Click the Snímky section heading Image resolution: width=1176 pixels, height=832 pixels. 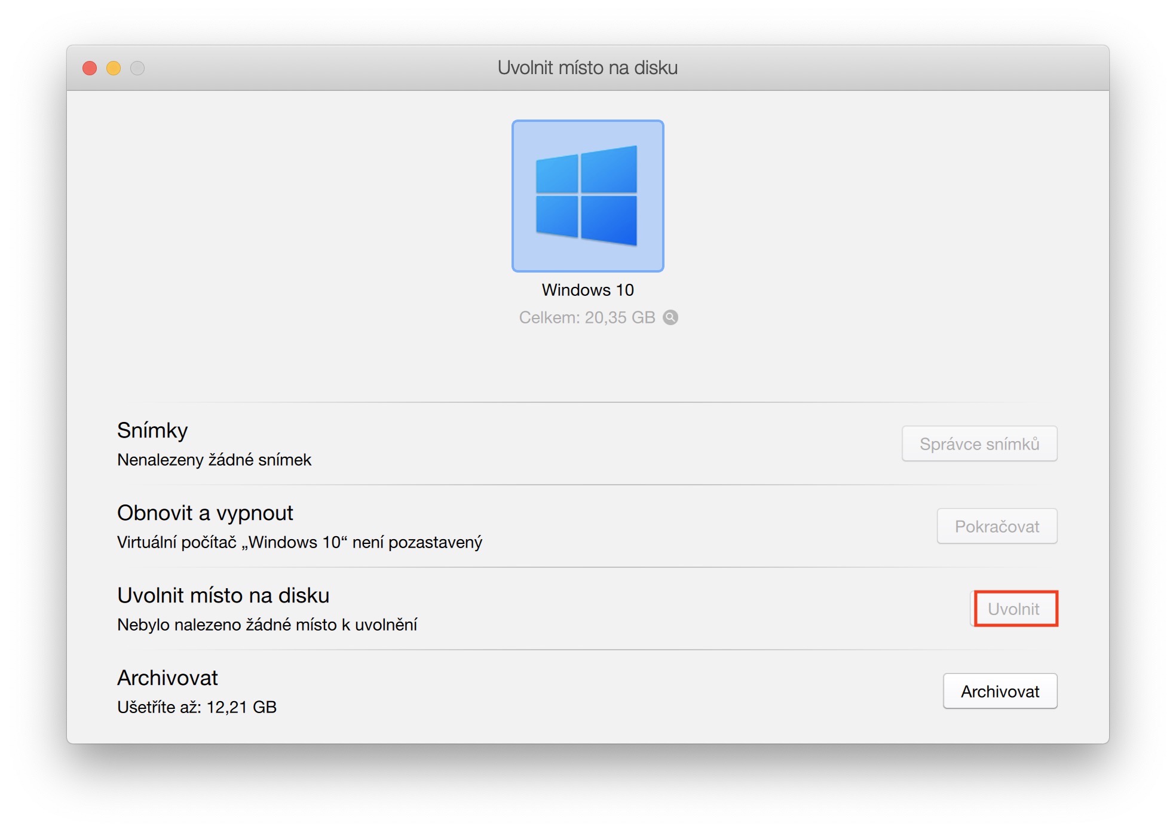point(152,430)
